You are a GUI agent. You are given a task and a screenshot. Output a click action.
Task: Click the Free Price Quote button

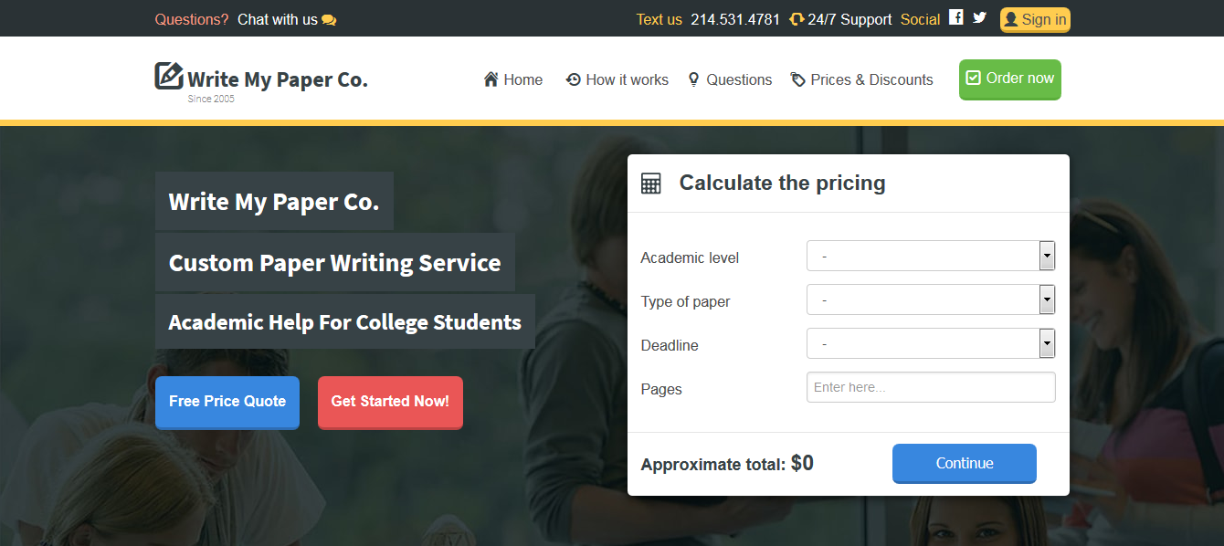[x=227, y=402]
